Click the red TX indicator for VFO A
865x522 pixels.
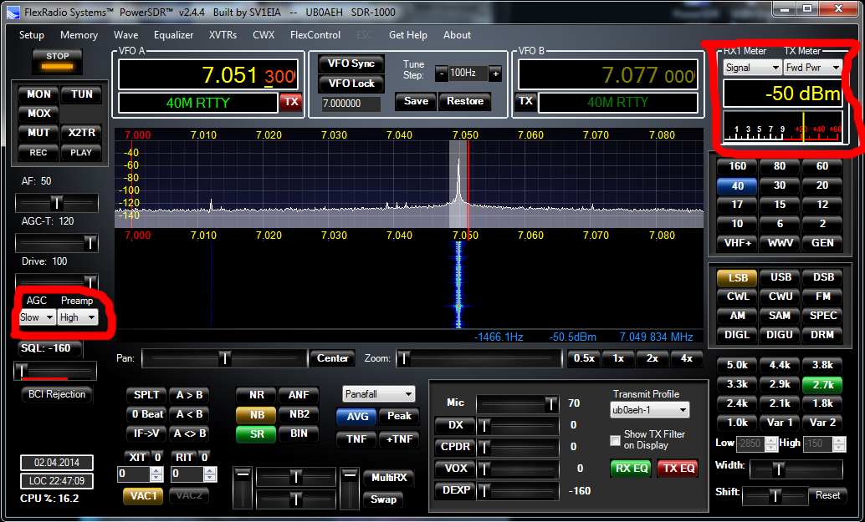(290, 102)
